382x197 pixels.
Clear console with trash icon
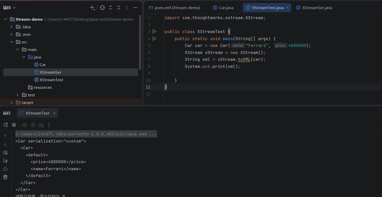coord(5,177)
